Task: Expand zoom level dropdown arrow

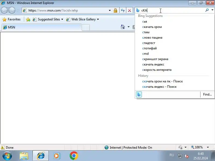Action: coord(208,147)
